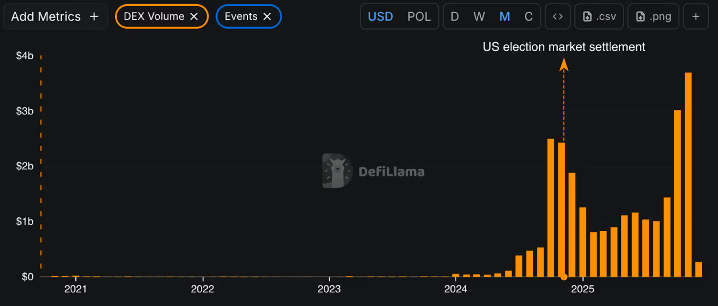Image resolution: width=718 pixels, height=306 pixels.
Task: Click the plus icon at far right
Action: click(696, 17)
